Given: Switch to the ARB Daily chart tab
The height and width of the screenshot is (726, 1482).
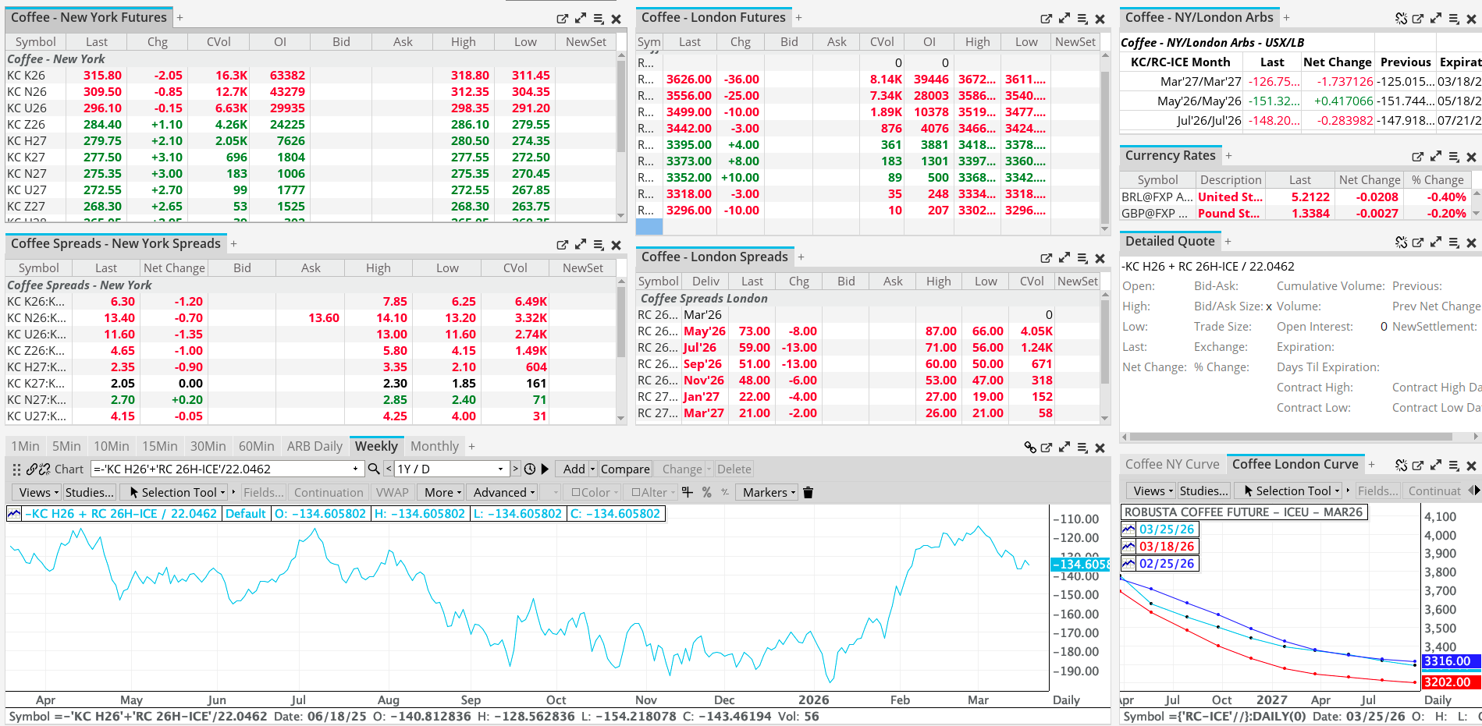Looking at the screenshot, I should (315, 446).
